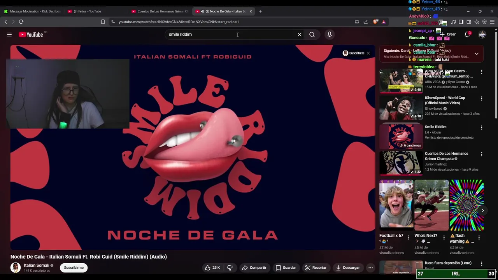498x280 pixels.
Task: Open the Leo AI sparkle icon
Action: (477, 22)
